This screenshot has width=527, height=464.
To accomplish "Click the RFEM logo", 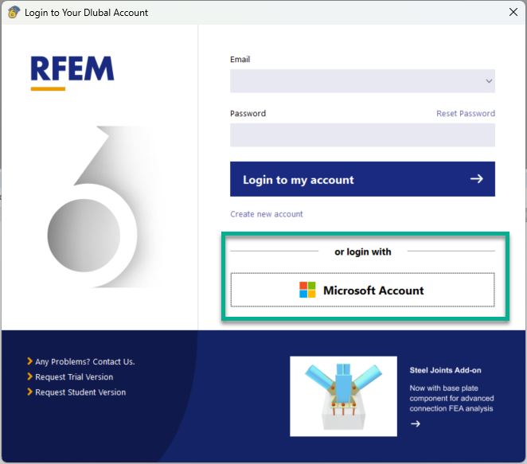I will (72, 72).
